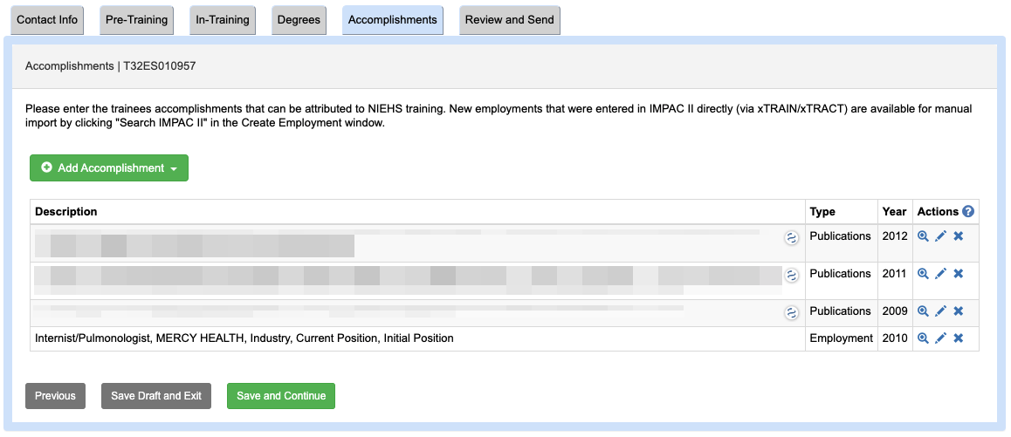Click the PubMed link icon on 2011 publication
1011x437 pixels.
792,275
